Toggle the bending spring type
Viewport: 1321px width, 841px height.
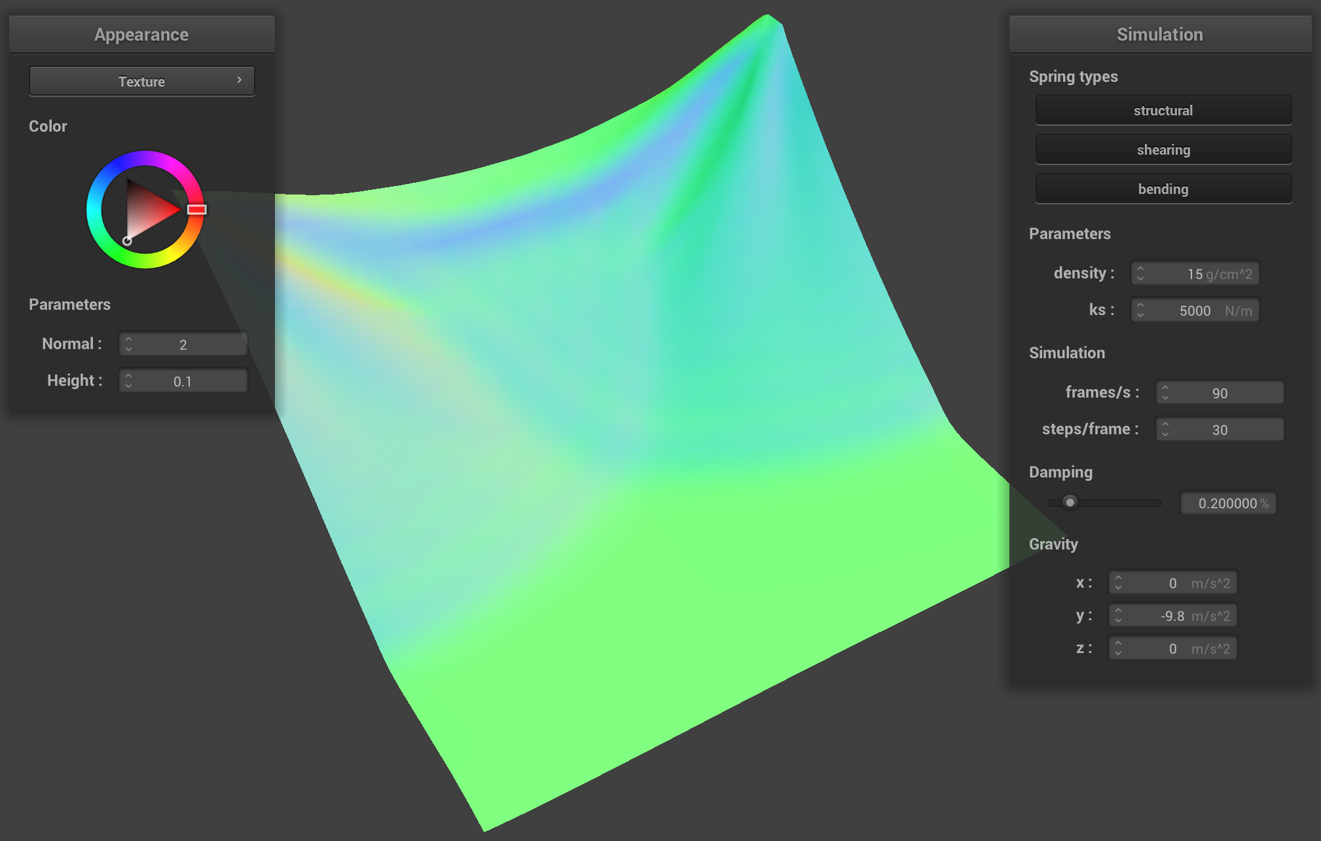pyautogui.click(x=1163, y=189)
